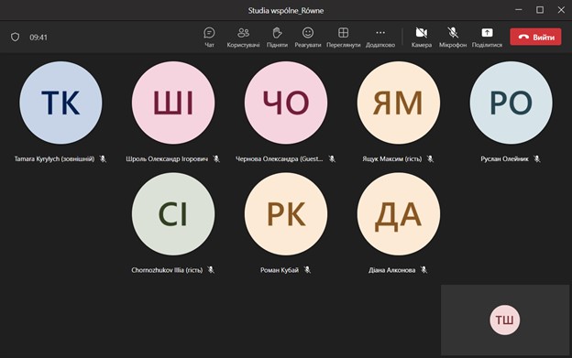Open the Реагувати reactions menu
Image resolution: width=572 pixels, height=358 pixels.
pyautogui.click(x=308, y=38)
